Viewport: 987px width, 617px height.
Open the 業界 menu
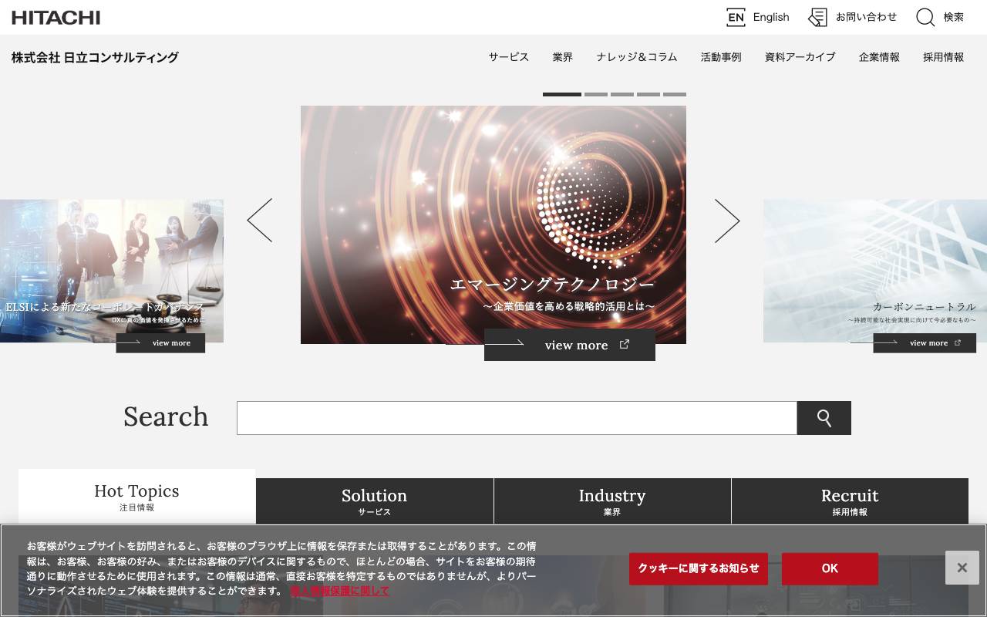[563, 57]
